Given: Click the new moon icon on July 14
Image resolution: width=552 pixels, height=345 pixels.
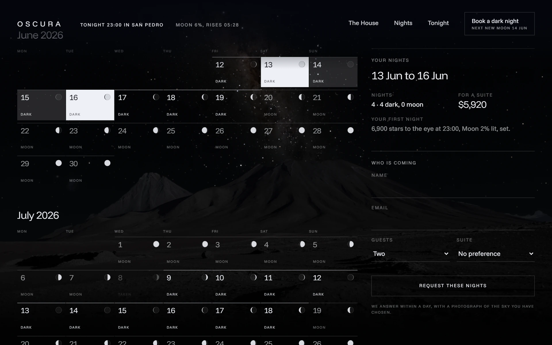Looking at the screenshot, I should (x=107, y=310).
